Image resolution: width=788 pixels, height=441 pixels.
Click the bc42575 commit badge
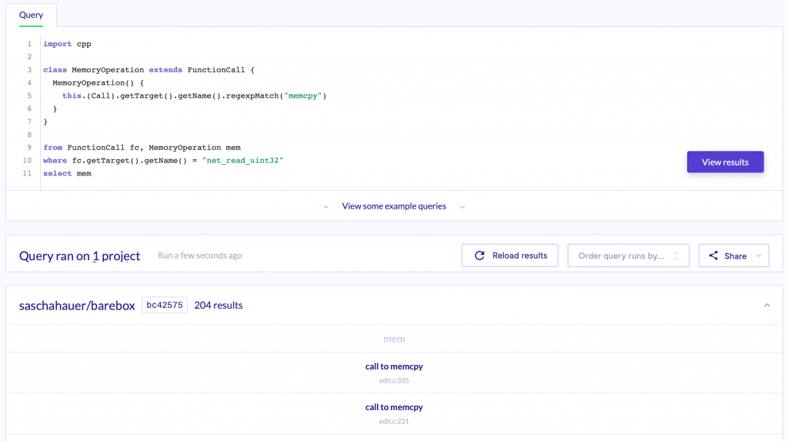click(x=165, y=306)
